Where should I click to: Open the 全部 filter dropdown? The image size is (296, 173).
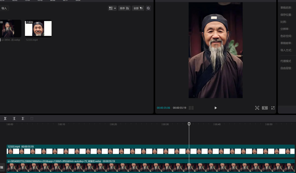[x=138, y=8]
